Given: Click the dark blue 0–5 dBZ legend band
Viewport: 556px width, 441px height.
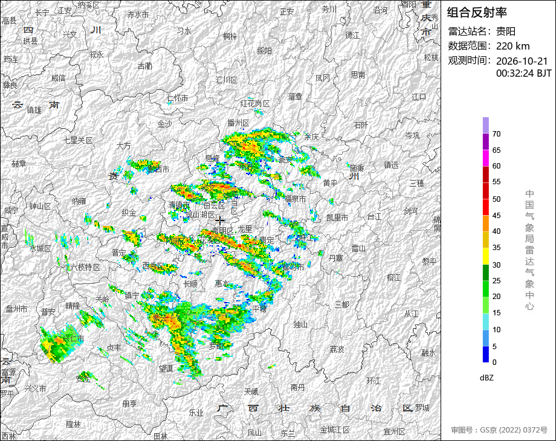Looking at the screenshot, I should tap(486, 354).
